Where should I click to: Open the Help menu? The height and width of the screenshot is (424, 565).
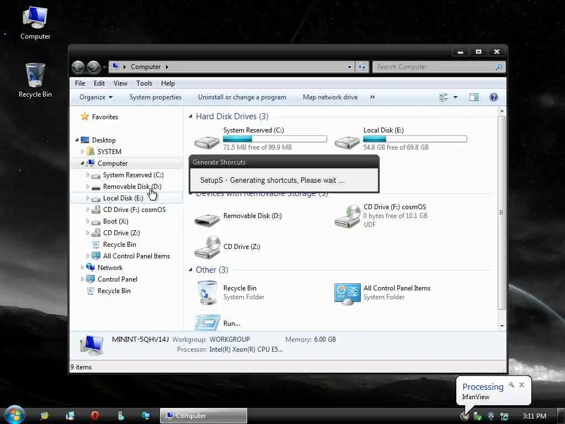coord(168,83)
